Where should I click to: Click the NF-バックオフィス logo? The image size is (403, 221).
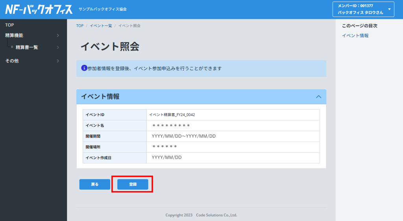[x=39, y=9]
